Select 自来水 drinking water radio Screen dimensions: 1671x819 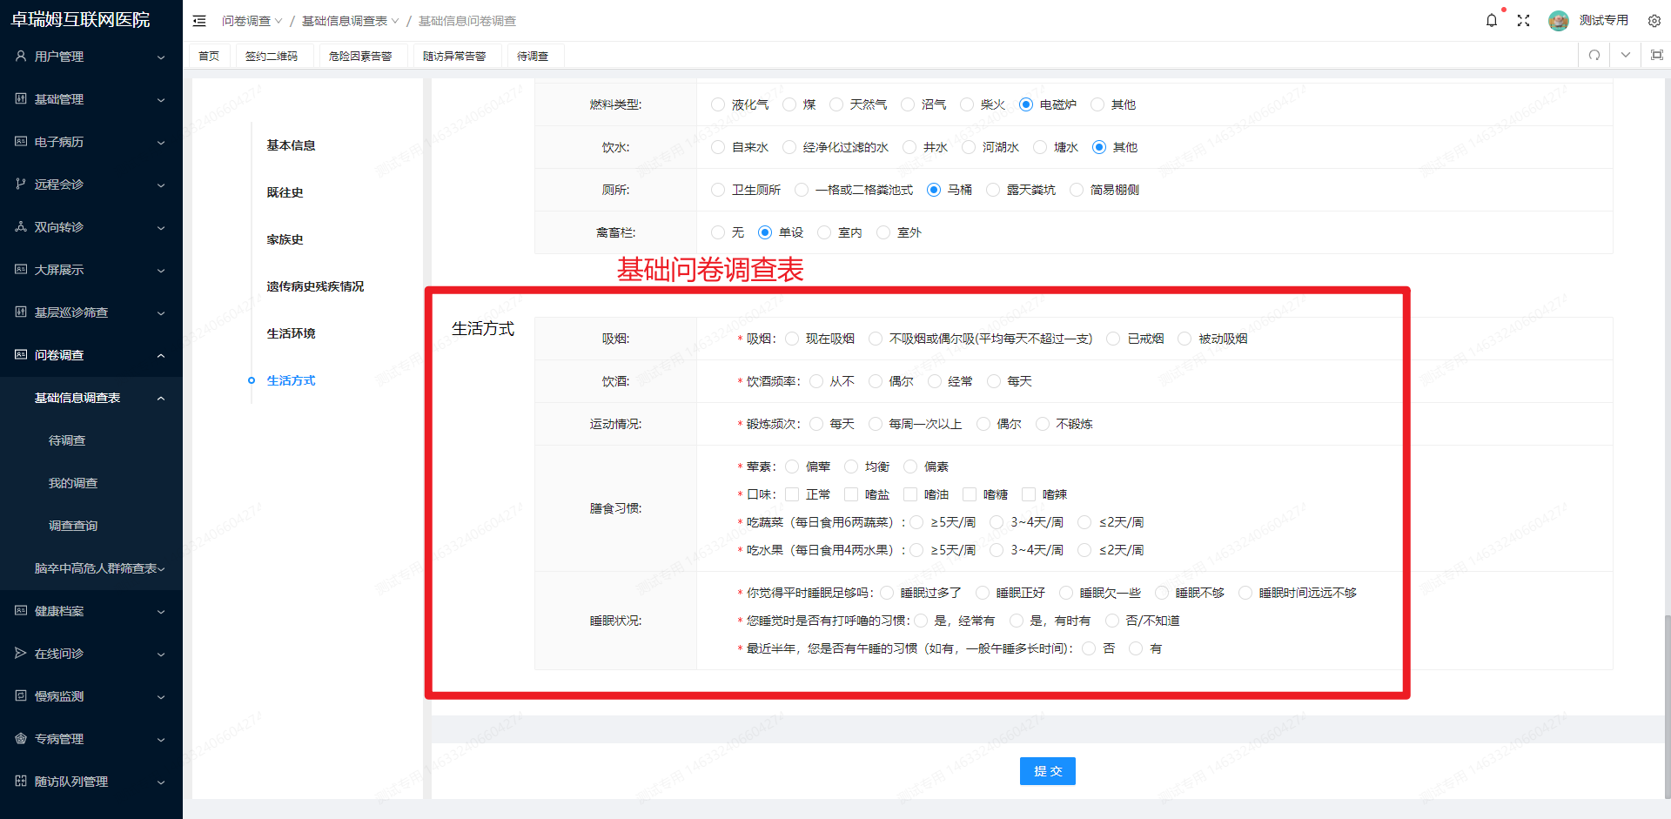pos(718,147)
